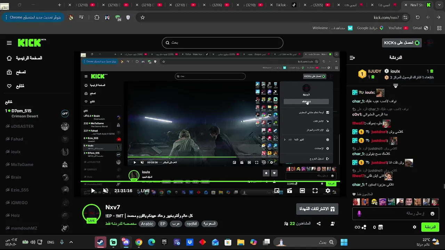Viewport: 445px width, 250px height.
Task: Open followed channel Brain
Action: [37, 177]
